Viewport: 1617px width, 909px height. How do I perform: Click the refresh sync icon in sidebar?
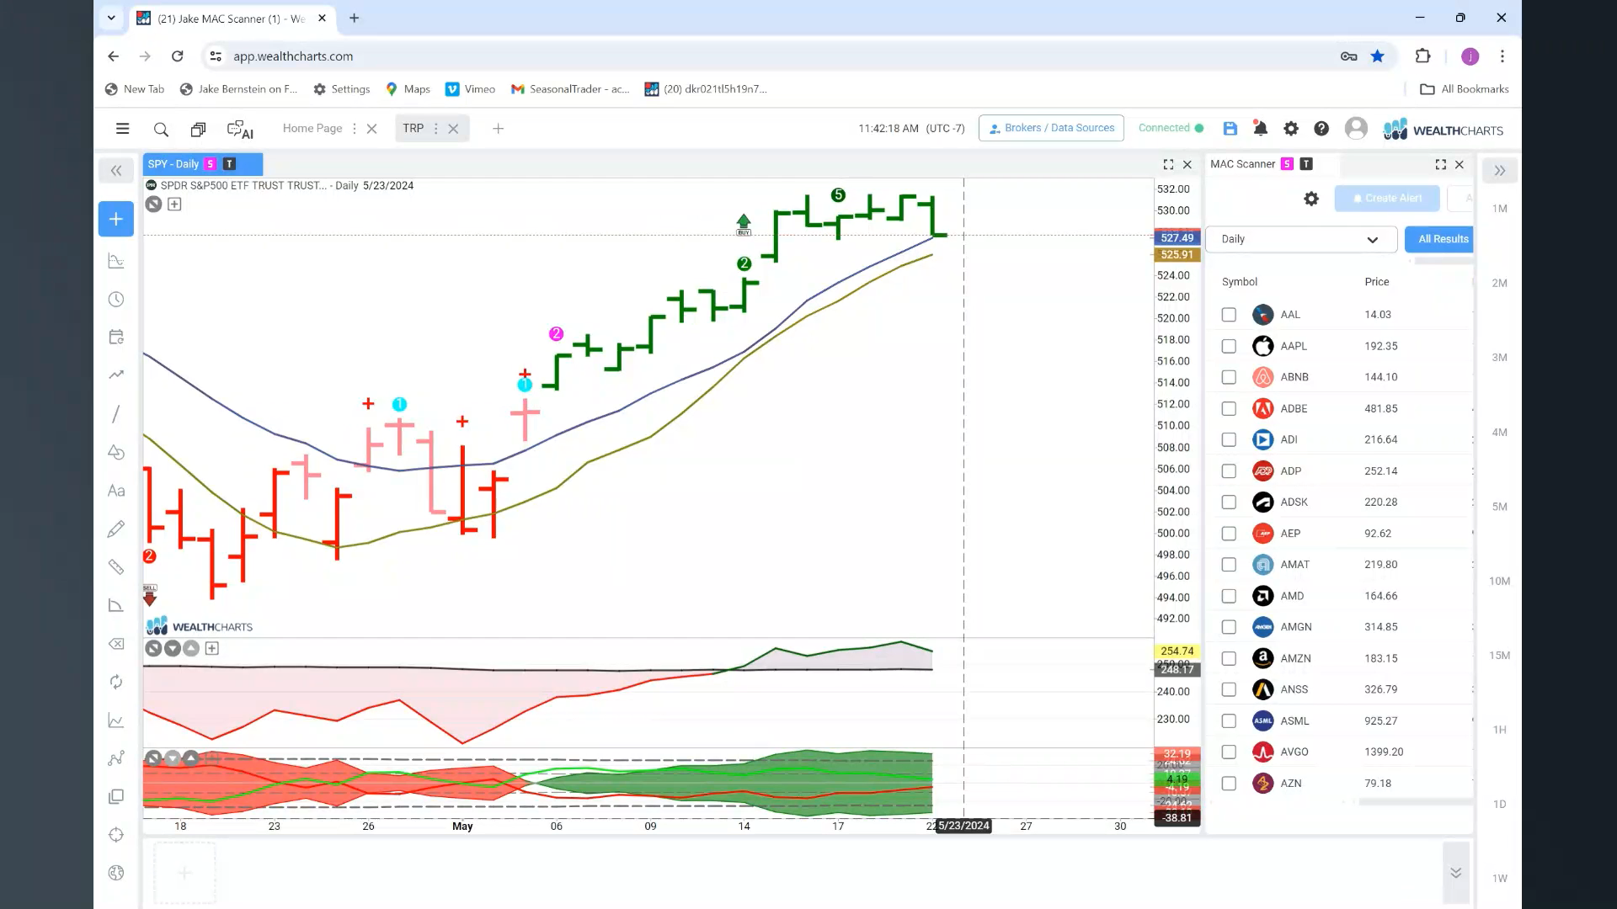coord(116,682)
